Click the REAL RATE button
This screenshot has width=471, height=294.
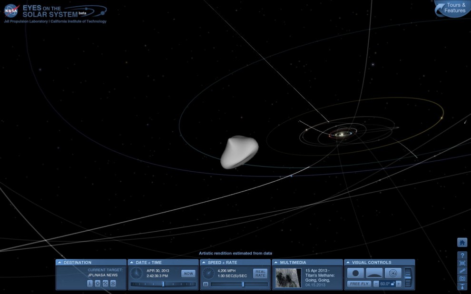point(260,274)
